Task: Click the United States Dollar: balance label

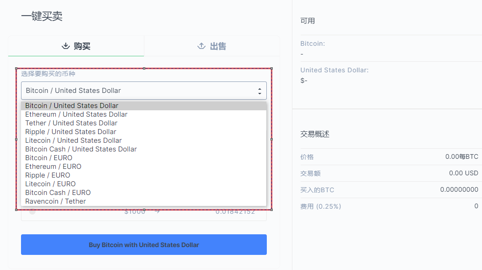Action: tap(334, 70)
